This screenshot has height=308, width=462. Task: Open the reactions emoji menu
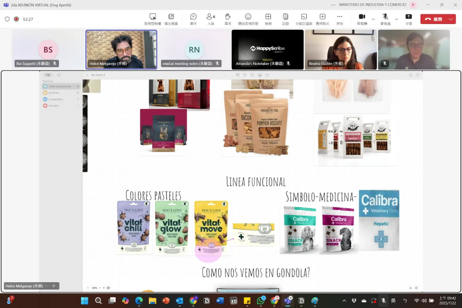coord(248,19)
